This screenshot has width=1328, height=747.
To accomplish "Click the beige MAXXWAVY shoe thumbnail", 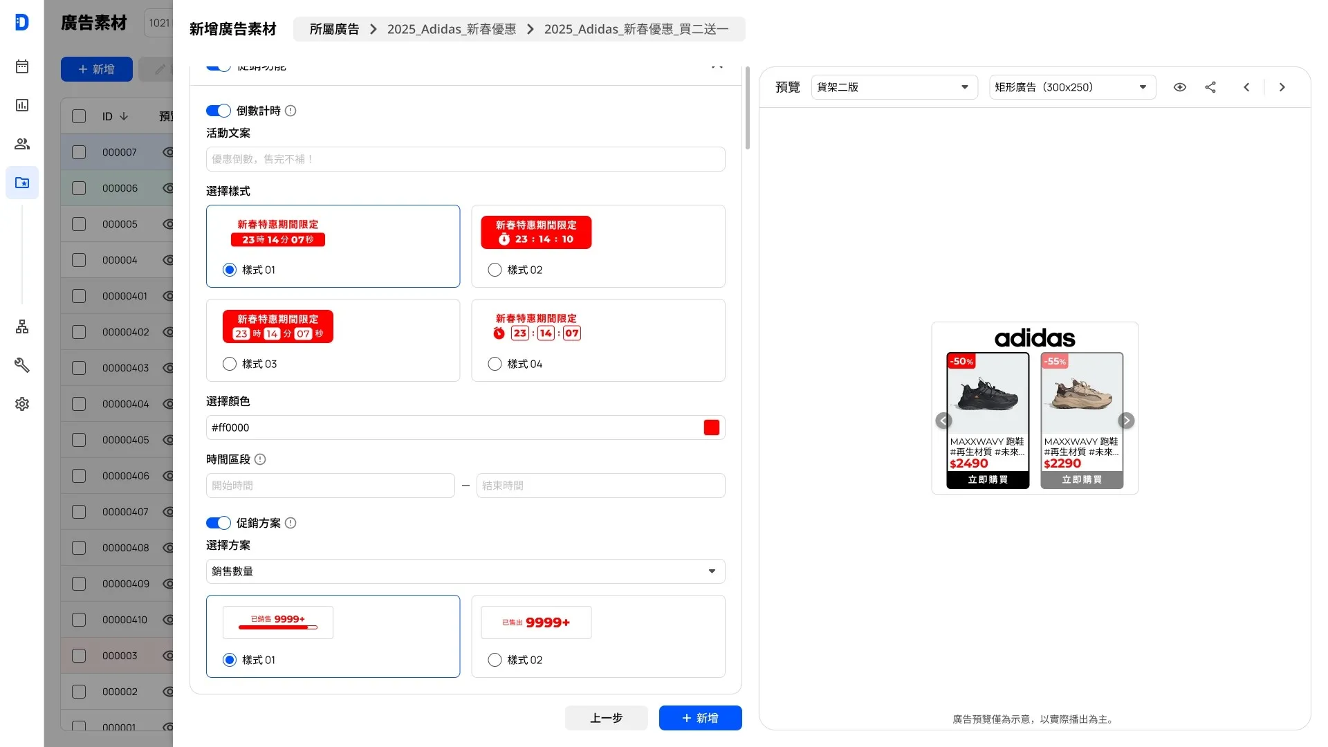I will click(1082, 393).
